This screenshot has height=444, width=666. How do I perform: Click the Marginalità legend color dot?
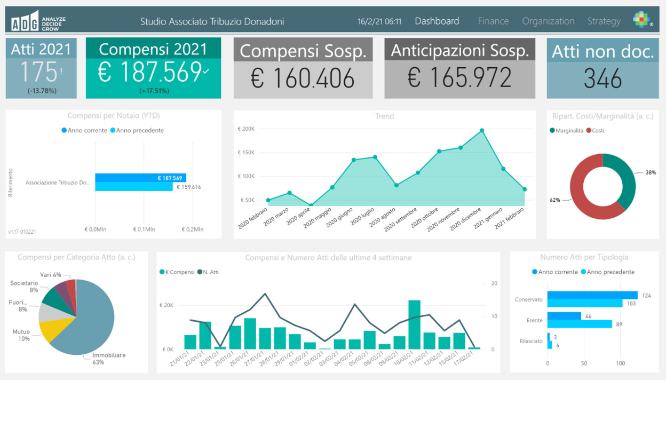tap(552, 131)
